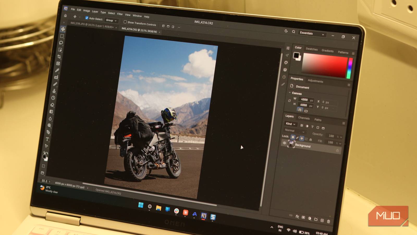
Task: Click the ENG IN language indicator
Action: click(x=280, y=228)
